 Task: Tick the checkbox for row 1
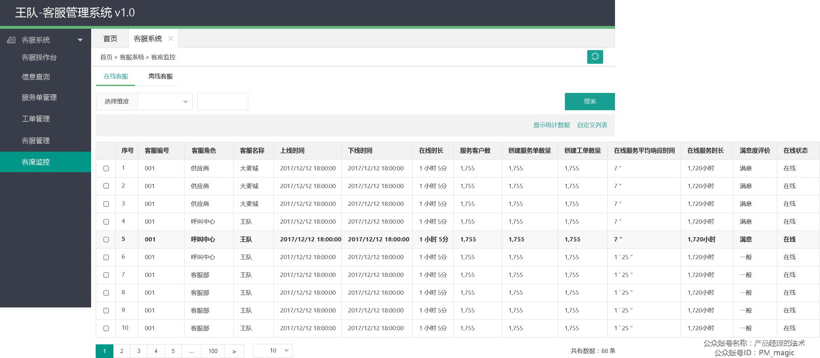coord(106,169)
